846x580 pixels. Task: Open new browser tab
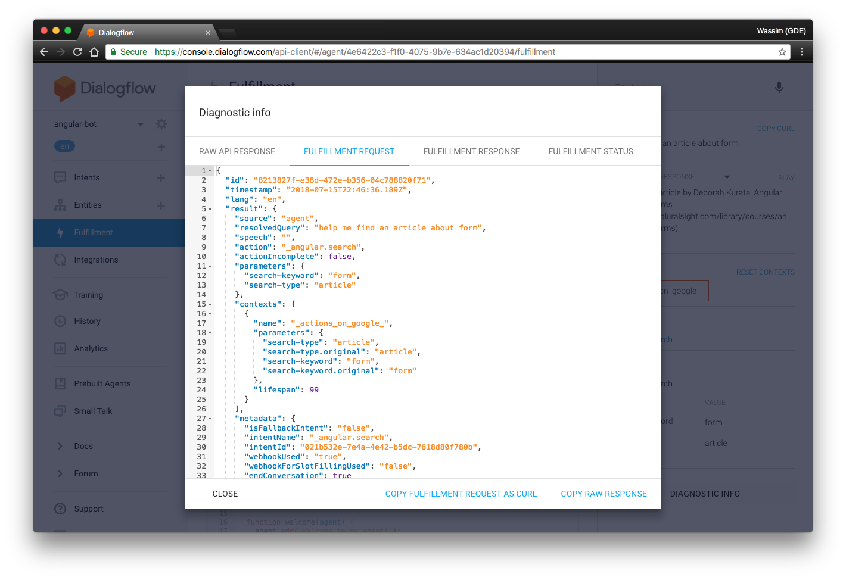(228, 33)
